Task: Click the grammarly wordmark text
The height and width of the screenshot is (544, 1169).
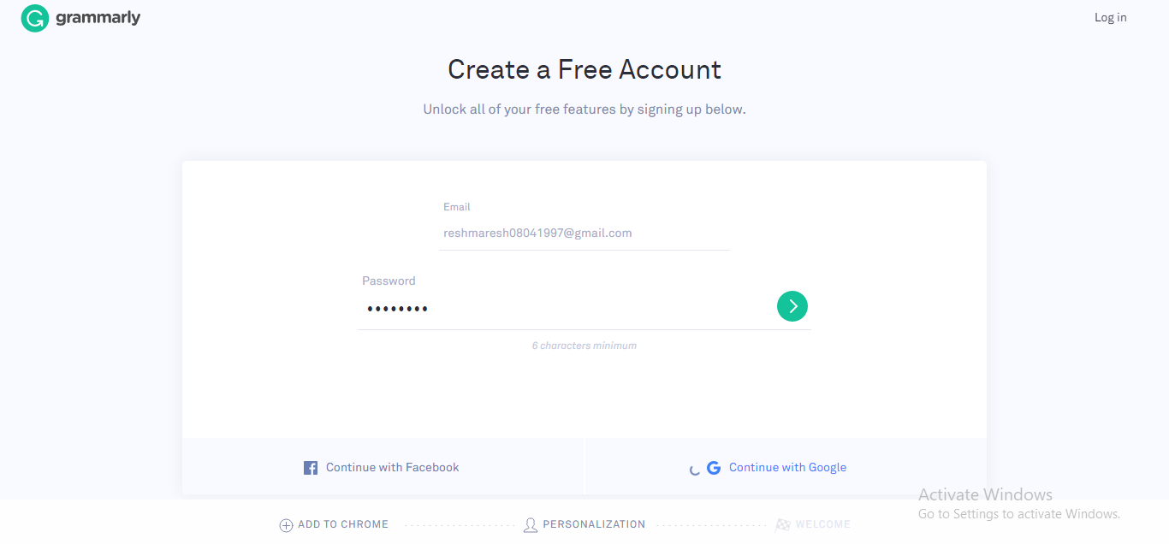Action: [98, 18]
